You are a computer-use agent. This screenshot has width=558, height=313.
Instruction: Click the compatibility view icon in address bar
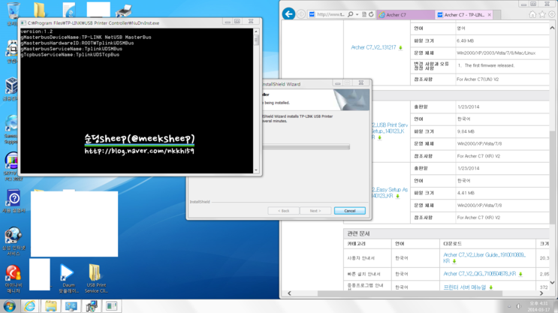[x=364, y=14]
